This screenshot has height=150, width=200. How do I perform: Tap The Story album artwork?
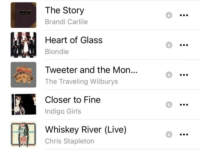coord(23,15)
